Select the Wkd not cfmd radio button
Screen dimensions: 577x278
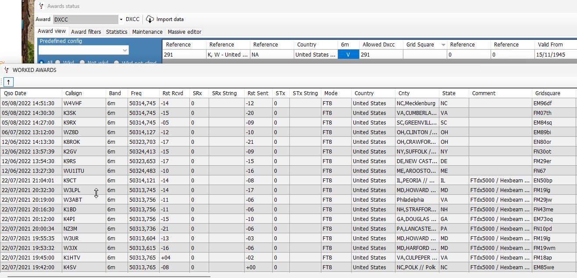117,62
